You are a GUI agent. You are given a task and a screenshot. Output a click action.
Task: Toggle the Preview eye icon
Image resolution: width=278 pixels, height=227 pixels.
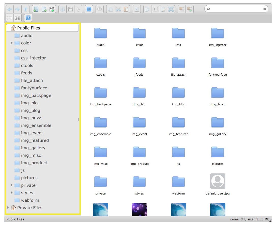[100, 9]
